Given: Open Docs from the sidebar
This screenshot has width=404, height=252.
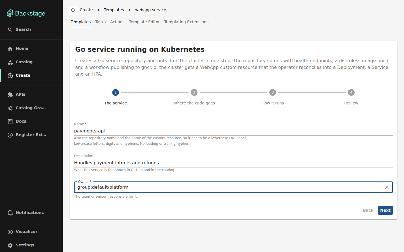Looking at the screenshot, I should pyautogui.click(x=31, y=121).
